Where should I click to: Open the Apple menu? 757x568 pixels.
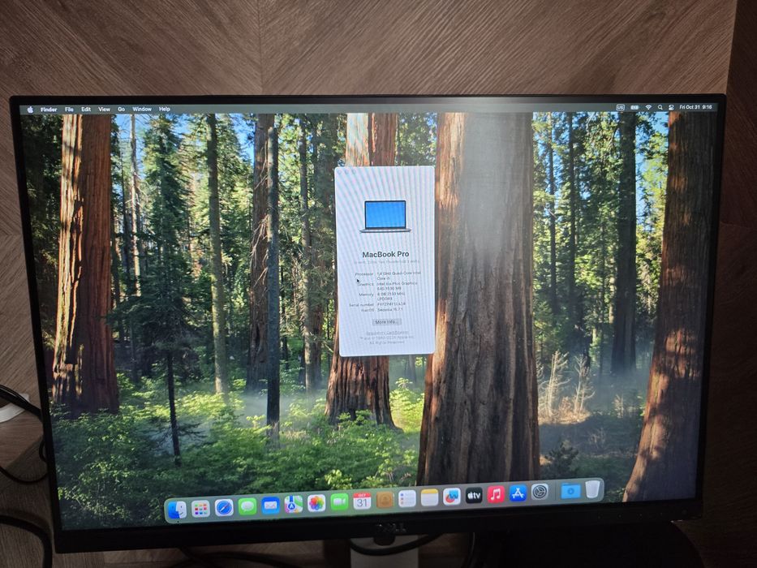[x=30, y=110]
